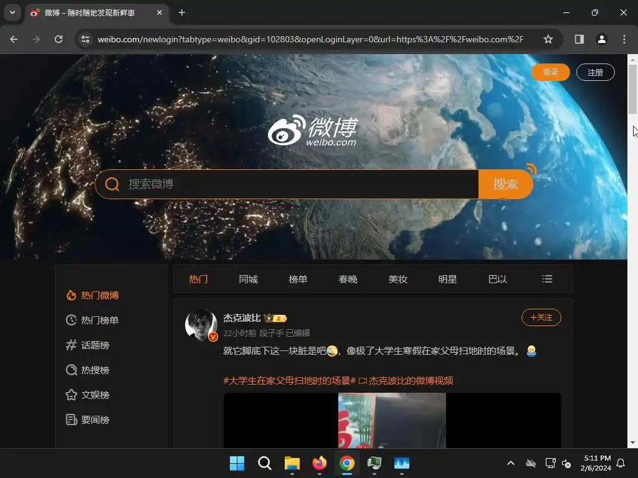
Task: Switch to the 榜单 tab
Action: (x=298, y=279)
